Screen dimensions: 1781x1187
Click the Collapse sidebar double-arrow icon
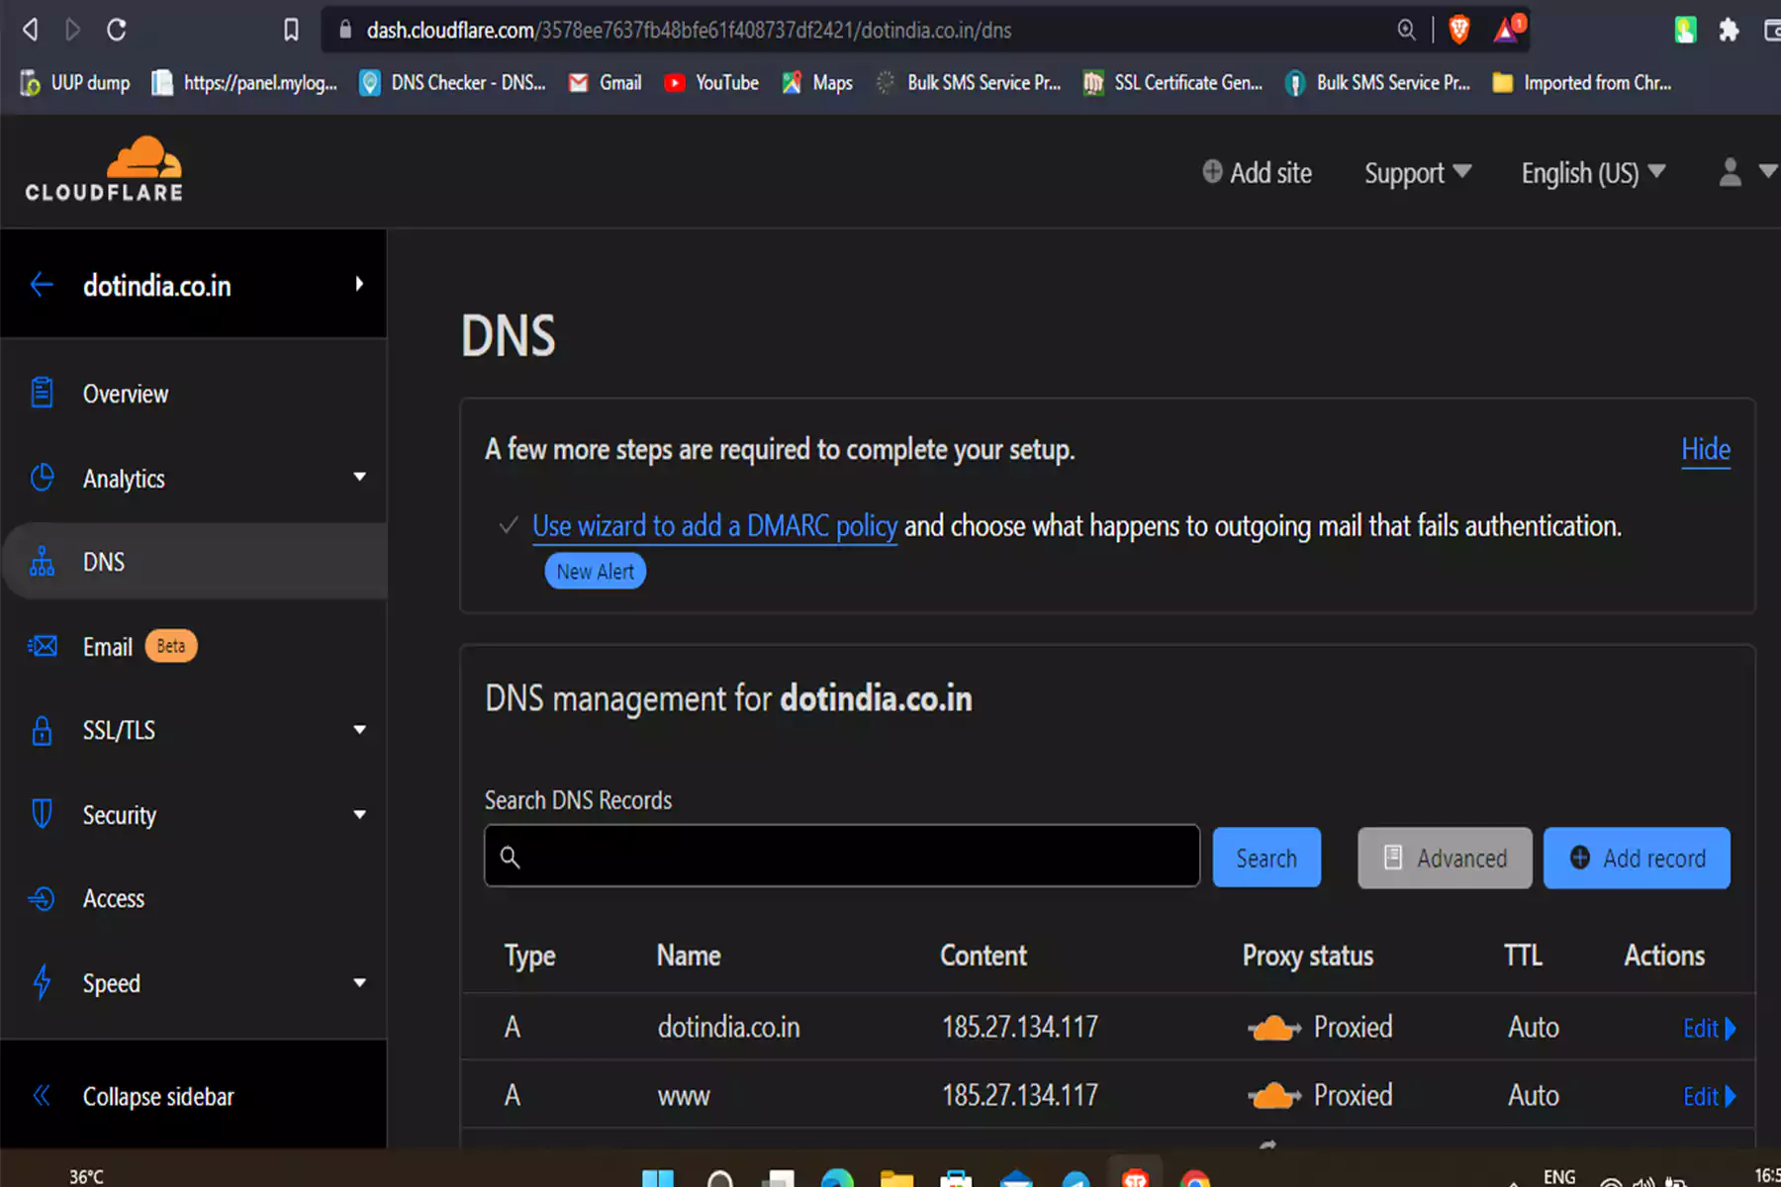(x=42, y=1096)
